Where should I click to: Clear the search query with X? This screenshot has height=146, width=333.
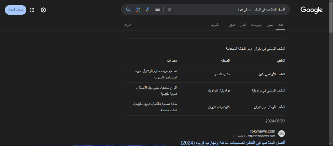pyautogui.click(x=169, y=10)
